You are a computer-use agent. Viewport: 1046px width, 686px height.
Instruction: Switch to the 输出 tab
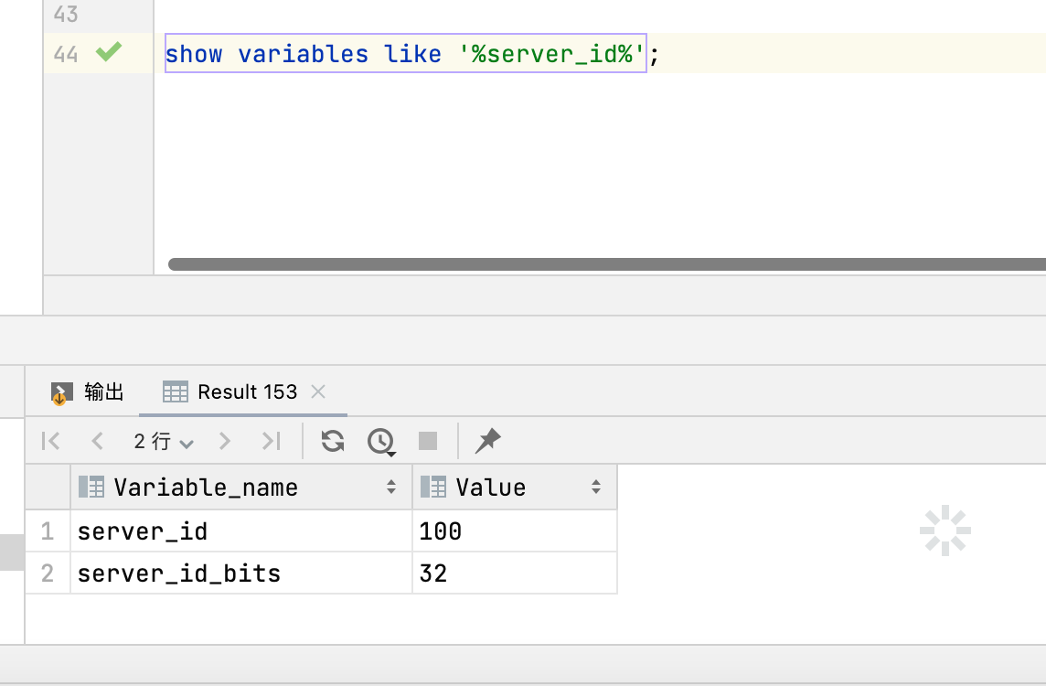tap(88, 392)
